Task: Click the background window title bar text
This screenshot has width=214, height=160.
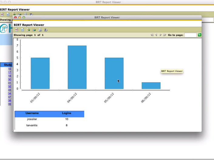Action: click(x=108, y=2)
